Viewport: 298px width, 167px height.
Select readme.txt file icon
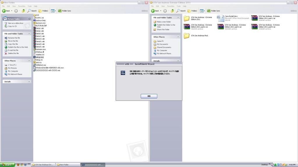coord(34,55)
